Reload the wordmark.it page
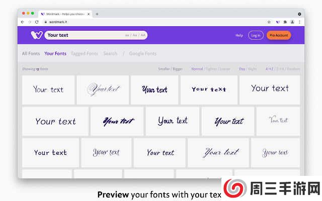The image size is (322, 201). coord(37,22)
